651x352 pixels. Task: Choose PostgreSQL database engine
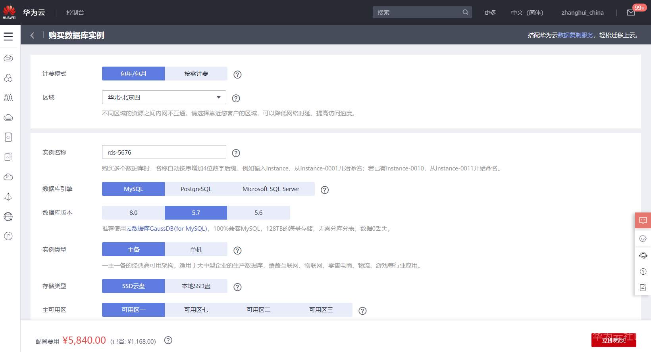point(196,189)
